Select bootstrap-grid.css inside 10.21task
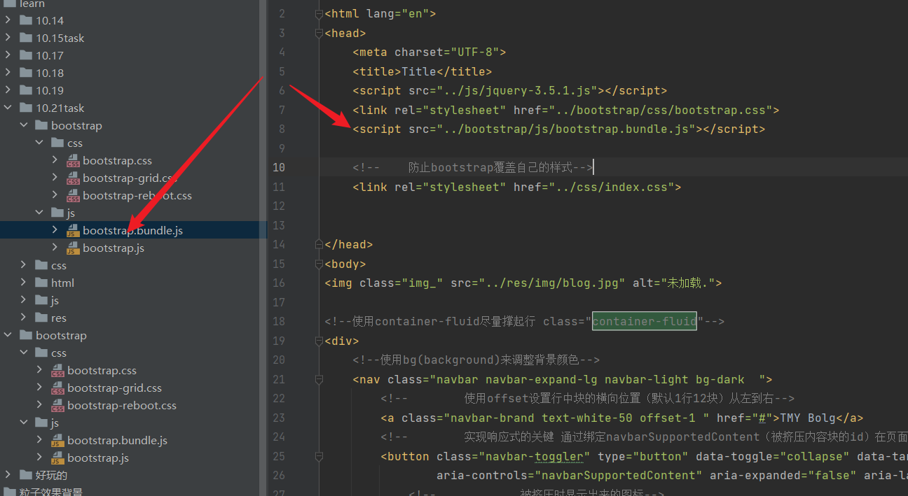 pos(130,178)
